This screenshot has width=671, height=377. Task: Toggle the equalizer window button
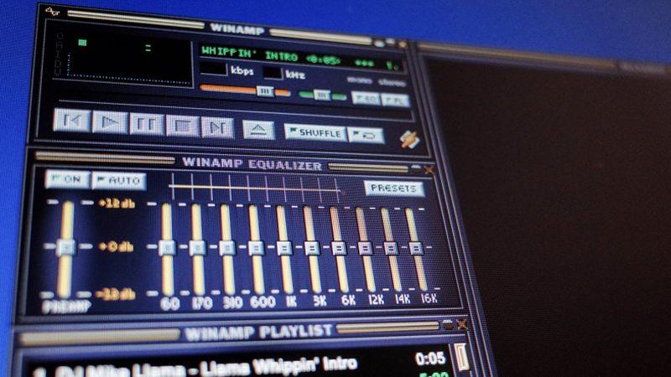[x=366, y=99]
